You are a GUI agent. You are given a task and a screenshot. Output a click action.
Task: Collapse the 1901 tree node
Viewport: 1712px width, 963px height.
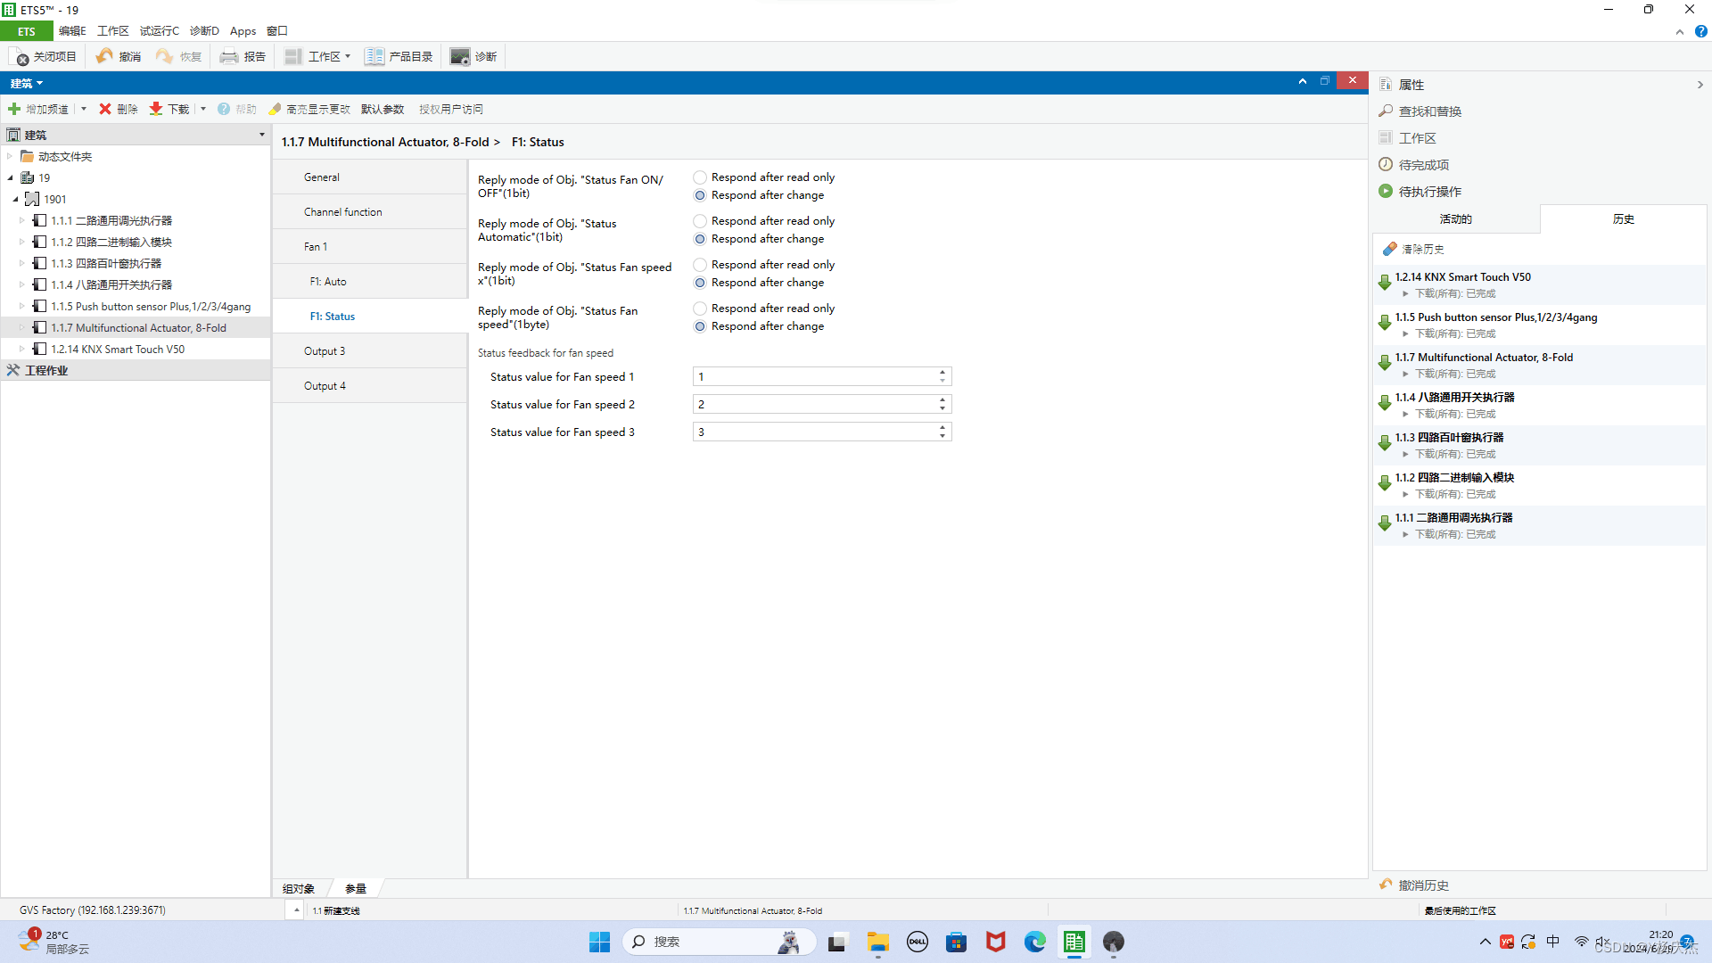coord(16,200)
